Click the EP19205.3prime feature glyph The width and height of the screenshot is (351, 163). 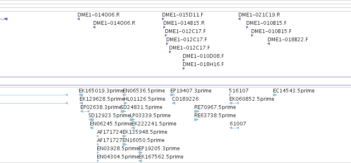[141, 153]
